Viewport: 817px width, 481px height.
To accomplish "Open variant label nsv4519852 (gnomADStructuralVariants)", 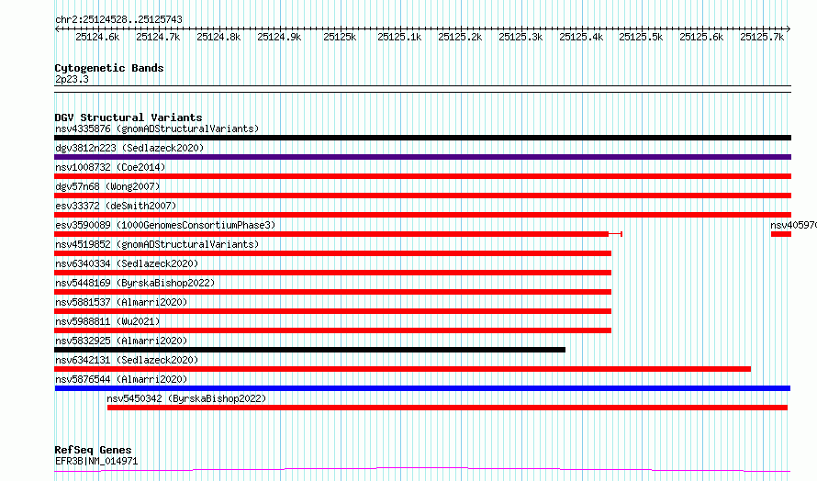I will (x=157, y=244).
